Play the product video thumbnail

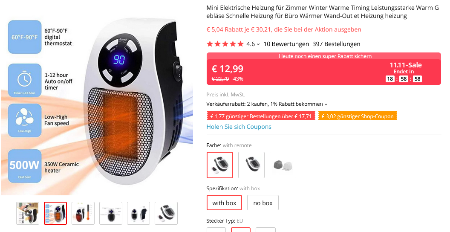[x=28, y=213]
